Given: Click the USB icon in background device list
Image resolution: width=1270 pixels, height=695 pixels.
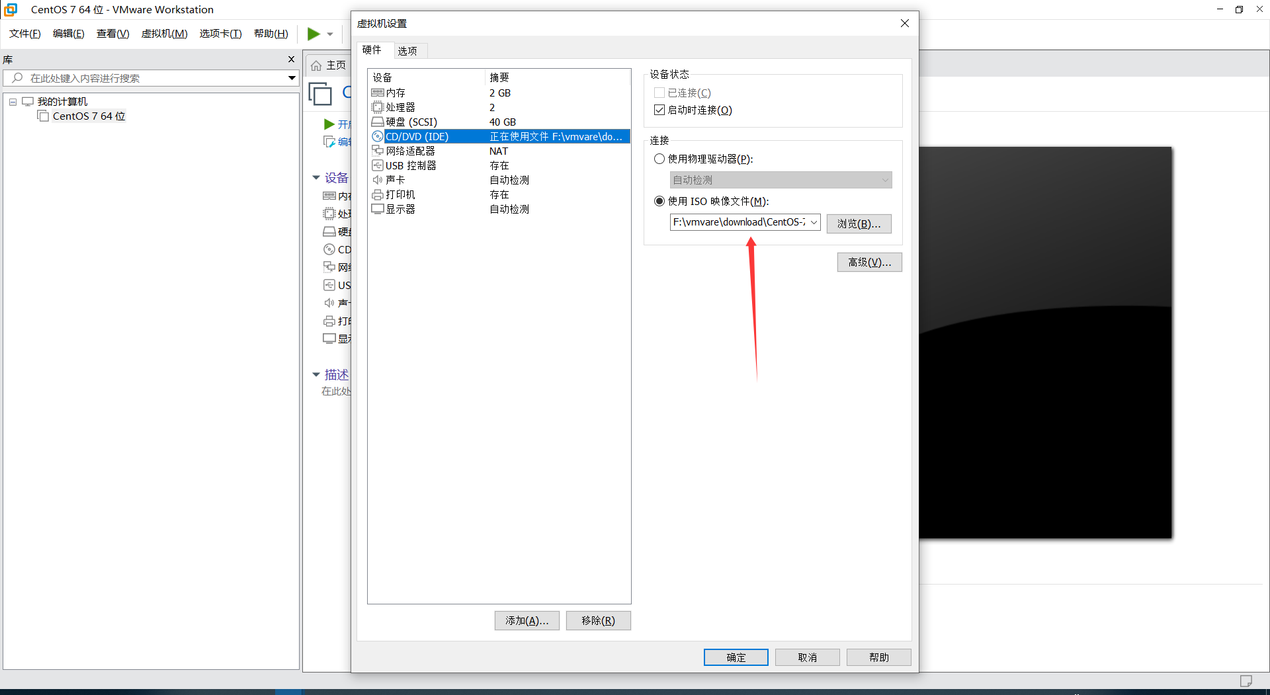Looking at the screenshot, I should coord(329,285).
